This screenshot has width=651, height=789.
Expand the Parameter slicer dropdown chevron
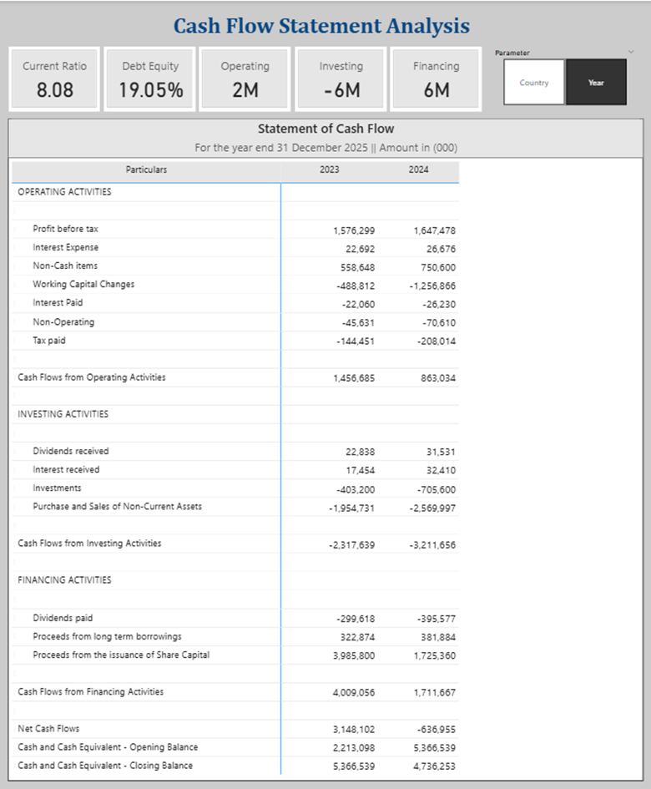tap(631, 52)
